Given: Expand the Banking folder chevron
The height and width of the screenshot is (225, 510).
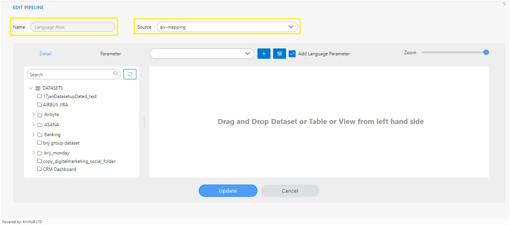Looking at the screenshot, I should click(34, 134).
